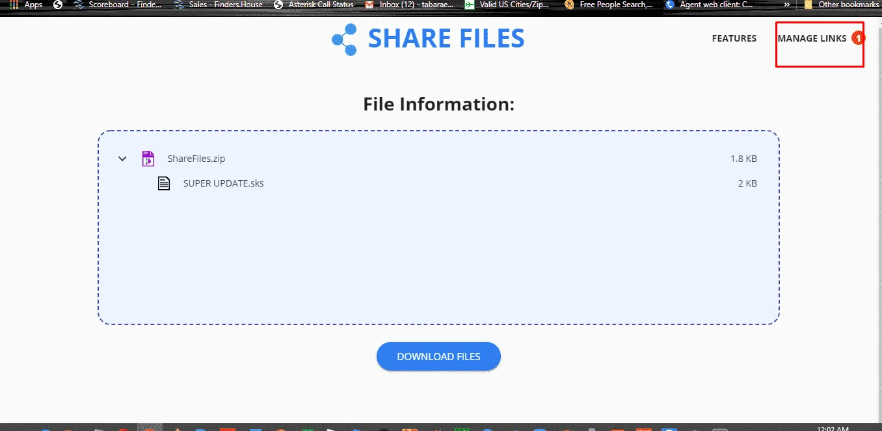This screenshot has height=431, width=882.
Task: Click the Gmail envelope icon for Inbox bookmark
Action: click(369, 5)
